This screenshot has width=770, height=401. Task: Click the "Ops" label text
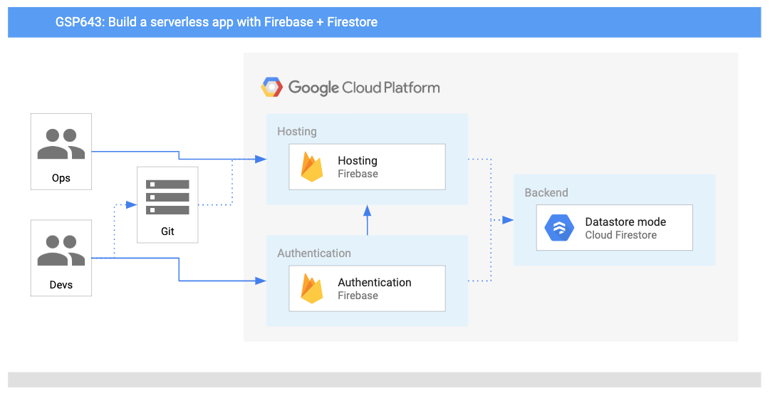pyautogui.click(x=61, y=178)
